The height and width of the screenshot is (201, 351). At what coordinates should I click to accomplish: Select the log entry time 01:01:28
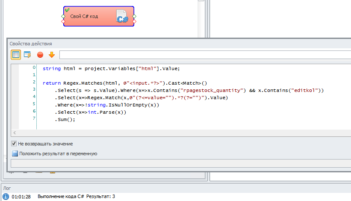21,197
